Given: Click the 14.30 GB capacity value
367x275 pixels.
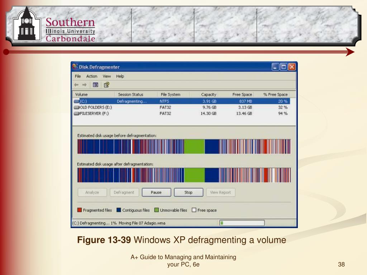Looking at the screenshot, I should click(x=208, y=114).
